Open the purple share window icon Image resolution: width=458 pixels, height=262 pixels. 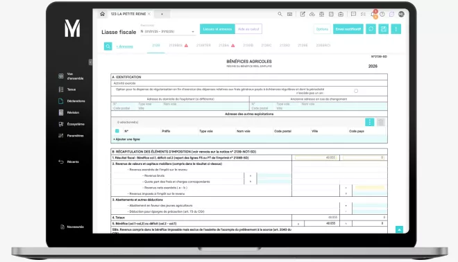[x=391, y=14]
